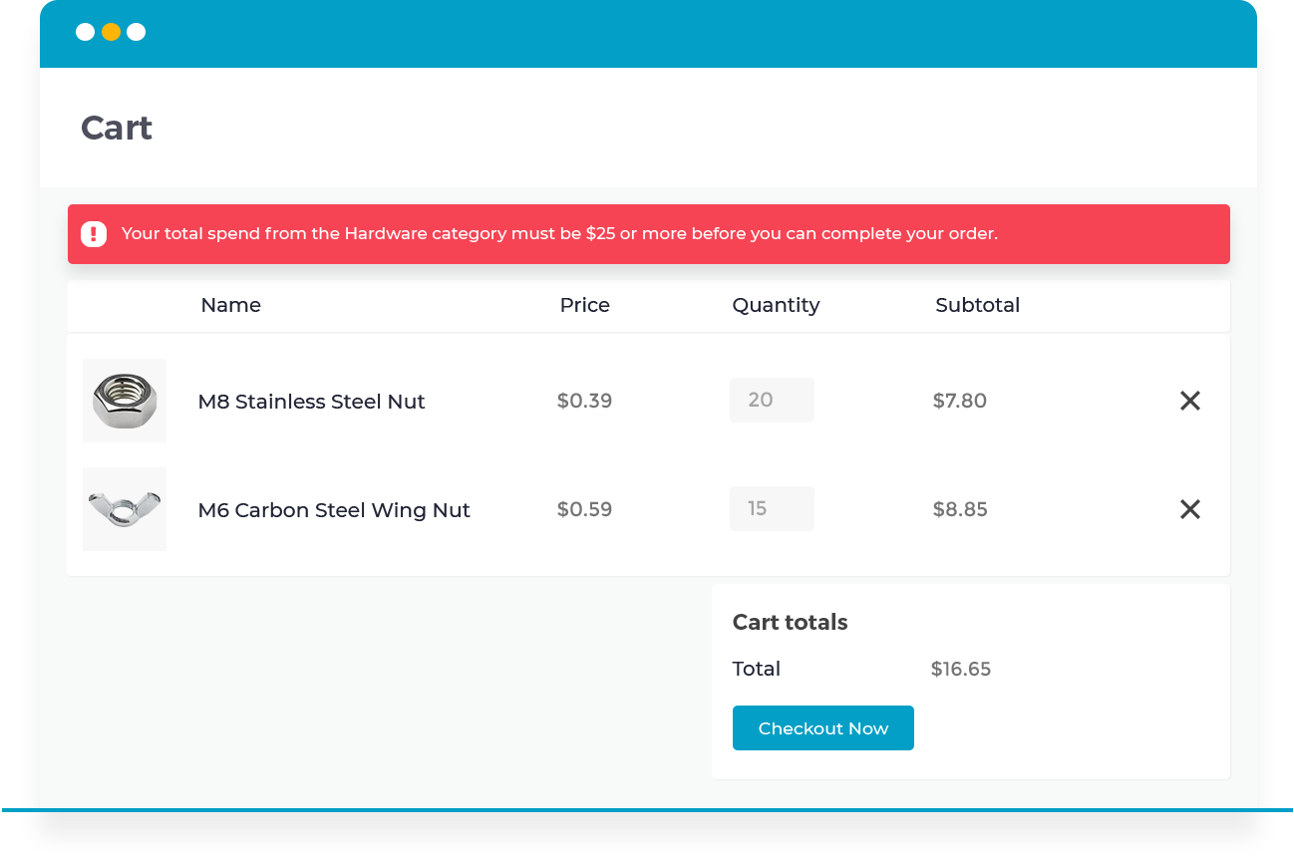Click the Cart totals heading
Image resolution: width=1294 pixels, height=857 pixels.
pos(790,622)
